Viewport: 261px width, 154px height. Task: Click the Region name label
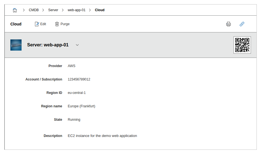click(52, 106)
